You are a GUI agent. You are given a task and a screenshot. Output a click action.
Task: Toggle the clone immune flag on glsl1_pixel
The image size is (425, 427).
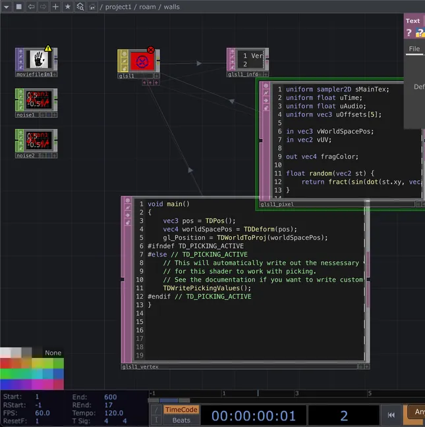coord(266,93)
